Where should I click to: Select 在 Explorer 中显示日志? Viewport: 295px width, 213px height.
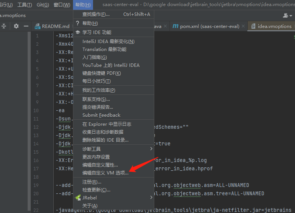(113, 124)
